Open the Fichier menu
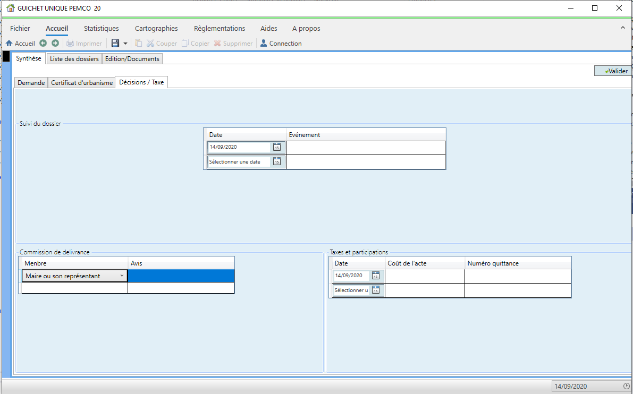This screenshot has width=633, height=394. [x=20, y=28]
